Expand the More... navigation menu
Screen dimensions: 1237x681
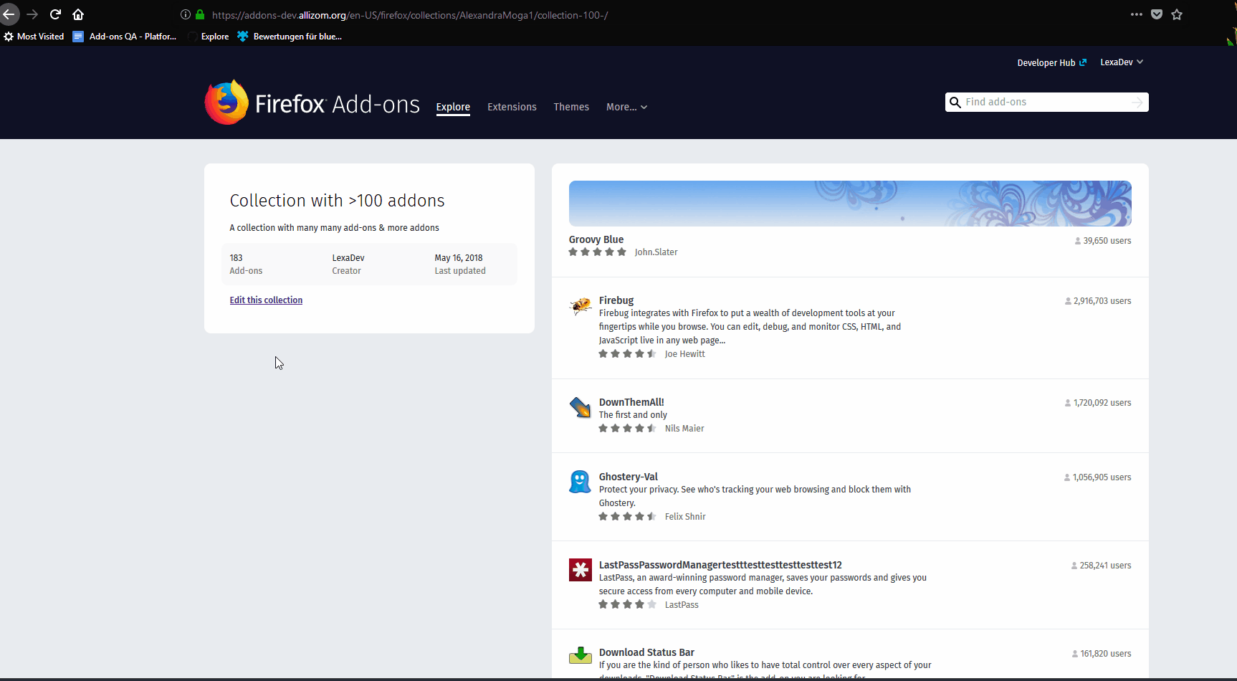click(626, 107)
